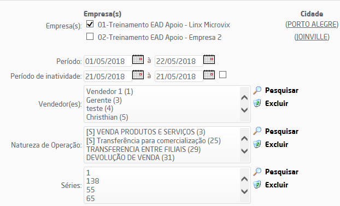Click Pesquisar next to Séries list
The width and height of the screenshot is (340, 206).
point(282,172)
